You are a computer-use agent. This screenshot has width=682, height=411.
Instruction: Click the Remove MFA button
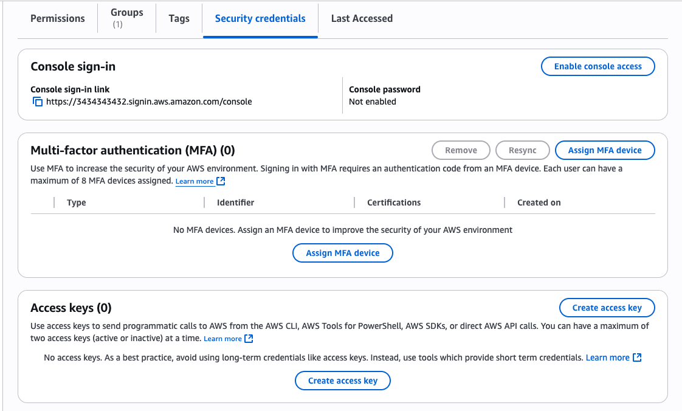coord(461,150)
